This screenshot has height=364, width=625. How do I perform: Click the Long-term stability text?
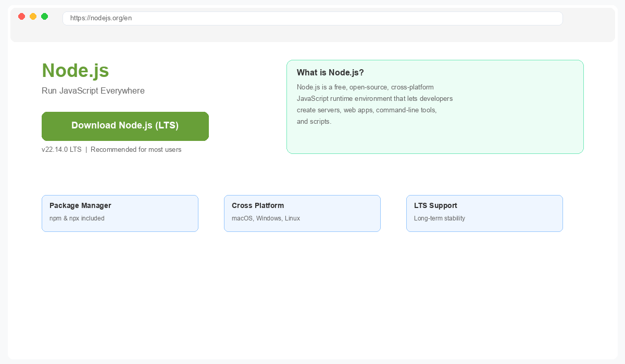(440, 218)
